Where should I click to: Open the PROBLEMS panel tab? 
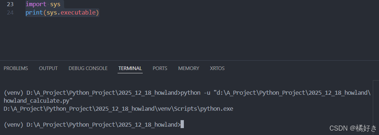coord(16,69)
